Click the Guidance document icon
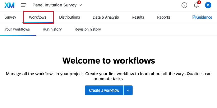Viewport: 217px width, 108px height. pyautogui.click(x=194, y=17)
